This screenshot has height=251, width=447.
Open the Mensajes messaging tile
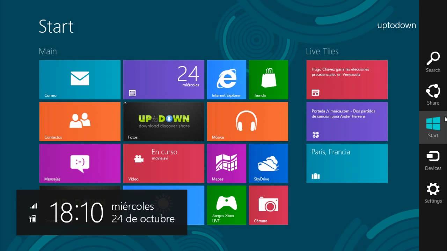point(80,163)
